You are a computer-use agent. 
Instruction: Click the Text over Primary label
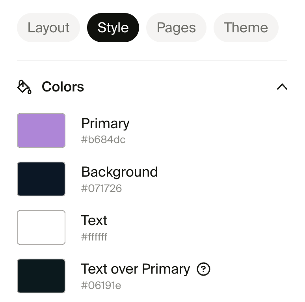click(136, 269)
